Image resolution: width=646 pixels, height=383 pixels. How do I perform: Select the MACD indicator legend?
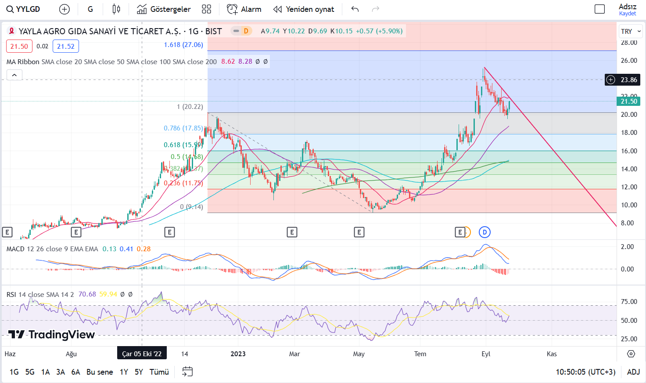click(15, 249)
